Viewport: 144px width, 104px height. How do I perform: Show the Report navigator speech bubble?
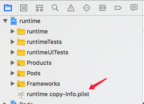tap(134, 8)
